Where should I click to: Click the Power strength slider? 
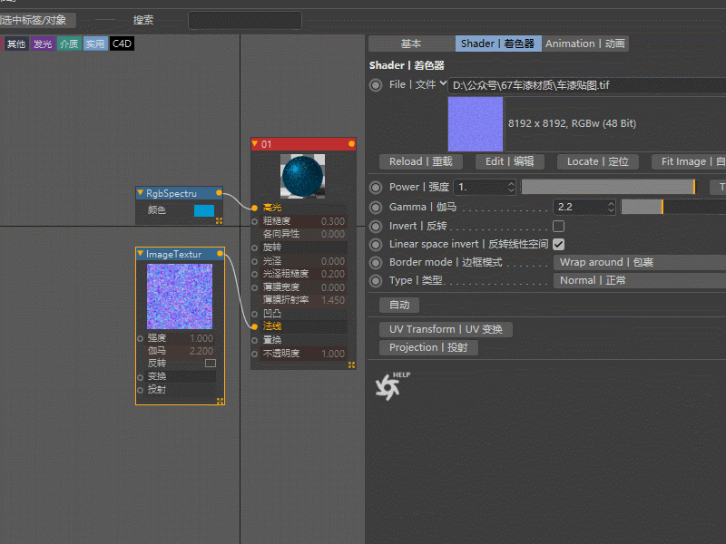(608, 188)
